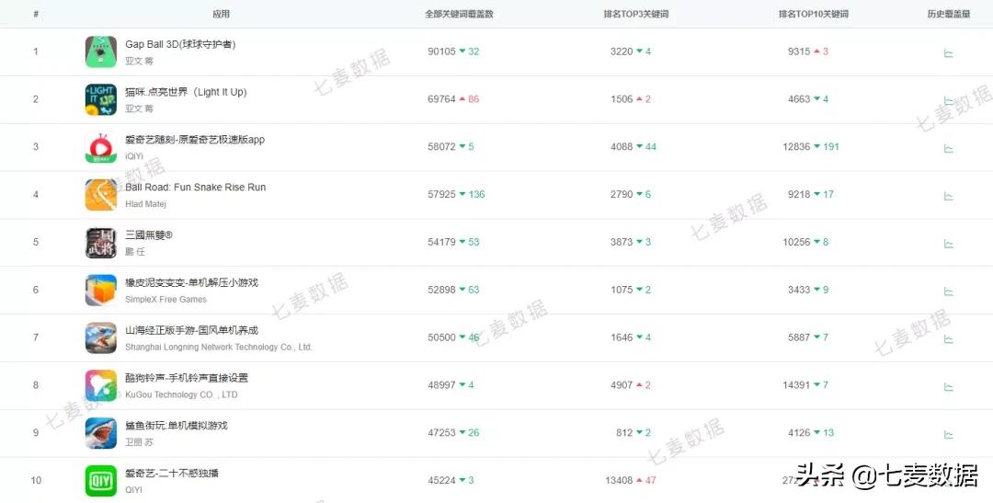Open the 橡皮泥变变变 app icon
Image resolution: width=993 pixels, height=503 pixels.
[x=101, y=291]
